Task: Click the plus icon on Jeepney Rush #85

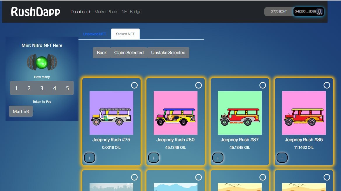Action: (282, 158)
